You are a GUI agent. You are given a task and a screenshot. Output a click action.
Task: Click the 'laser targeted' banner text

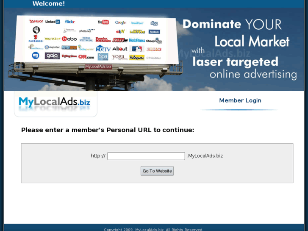(235, 61)
